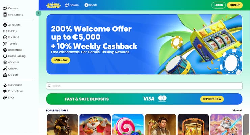This screenshot has height=135, width=250.
Task: Open View All popular games
Action: [x=237, y=110]
